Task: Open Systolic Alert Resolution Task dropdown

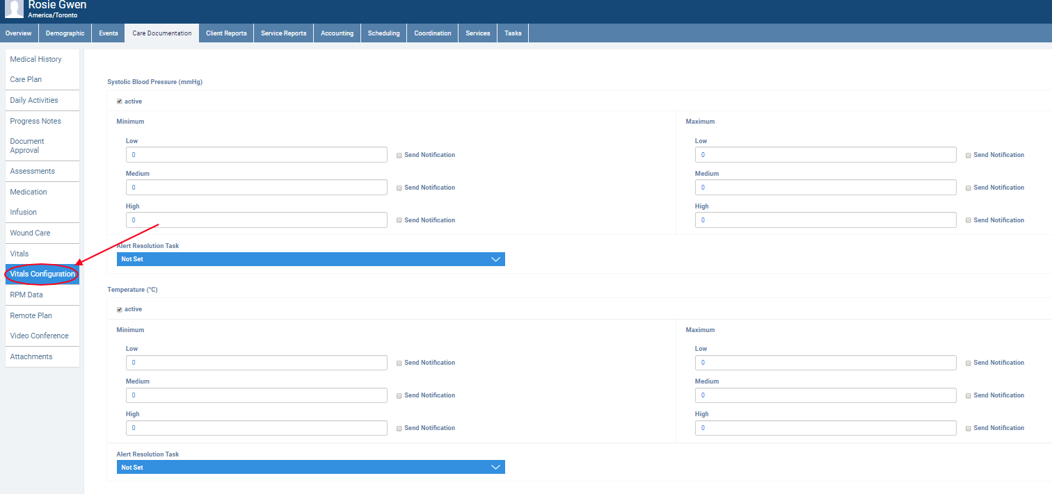Action: (x=310, y=259)
